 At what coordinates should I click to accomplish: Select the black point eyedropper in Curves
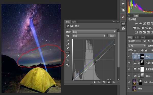click(68, 41)
